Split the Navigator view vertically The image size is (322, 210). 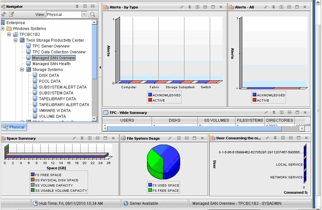[85, 7]
